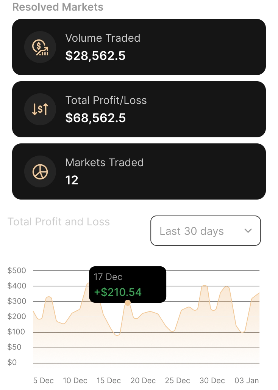Click the +$210.54 value in tooltip
Image resolution: width=278 pixels, height=390 pixels.
point(118,292)
